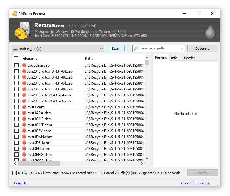Switch to the Preview tab

pyautogui.click(x=161, y=57)
